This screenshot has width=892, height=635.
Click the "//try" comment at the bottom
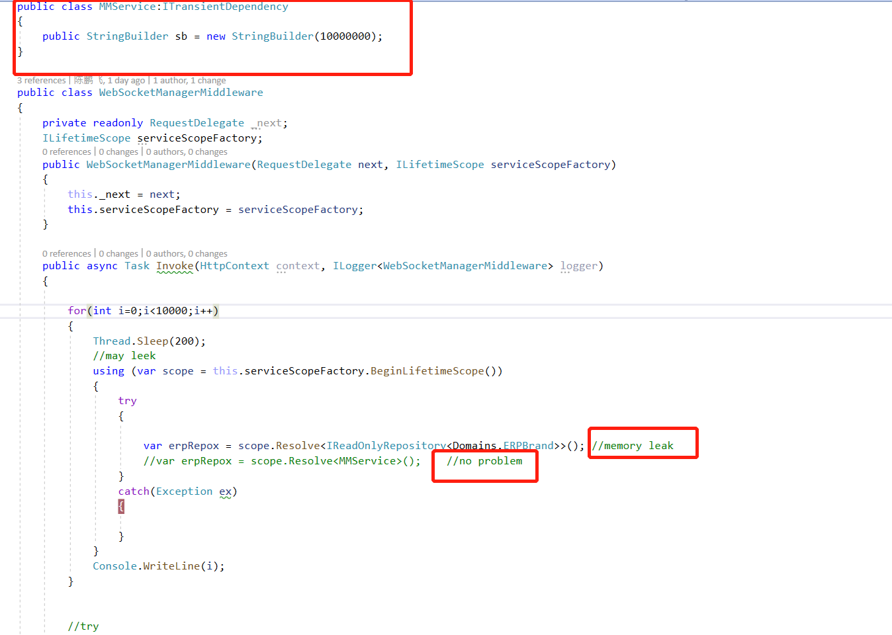tap(83, 626)
